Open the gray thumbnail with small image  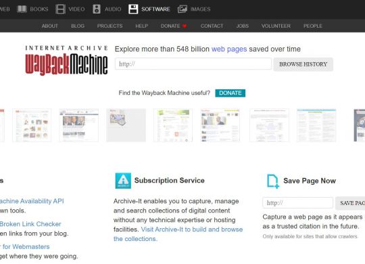(126, 125)
